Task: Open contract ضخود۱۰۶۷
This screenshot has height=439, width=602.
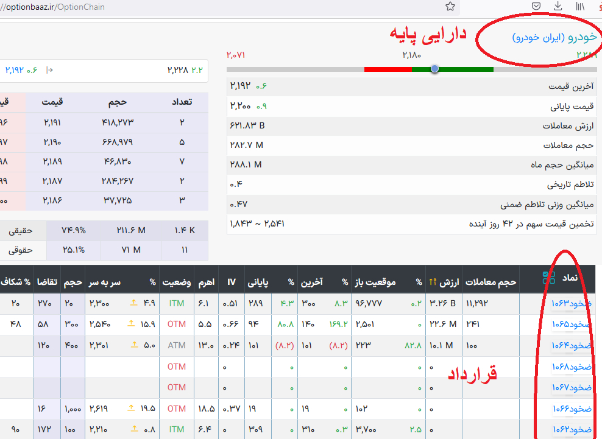Action: [x=572, y=388]
